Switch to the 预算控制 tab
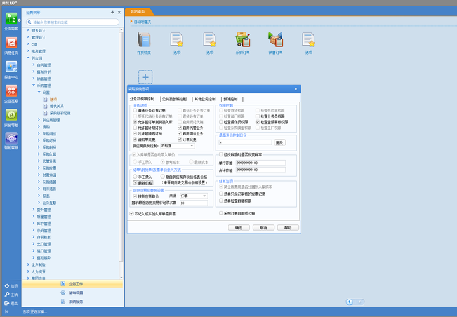The image size is (457, 317). (230, 99)
